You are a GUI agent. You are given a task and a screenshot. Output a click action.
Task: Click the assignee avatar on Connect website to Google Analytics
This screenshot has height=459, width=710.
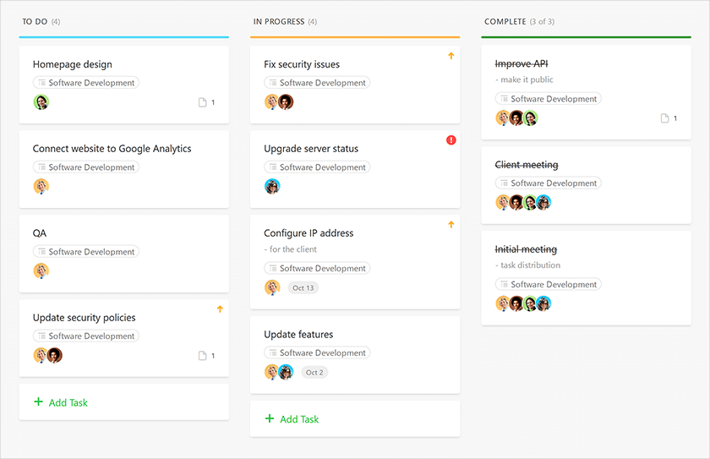click(x=41, y=186)
